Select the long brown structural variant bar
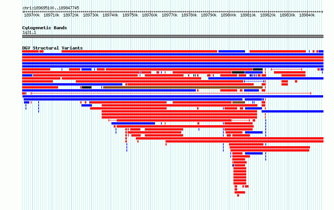This screenshot has height=210, width=334. 183,87
